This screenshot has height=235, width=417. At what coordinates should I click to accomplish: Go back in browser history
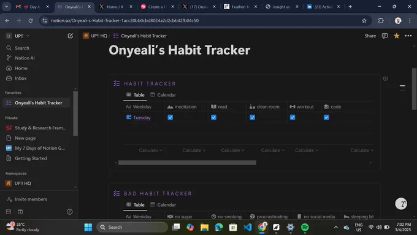pyautogui.click(x=7, y=20)
